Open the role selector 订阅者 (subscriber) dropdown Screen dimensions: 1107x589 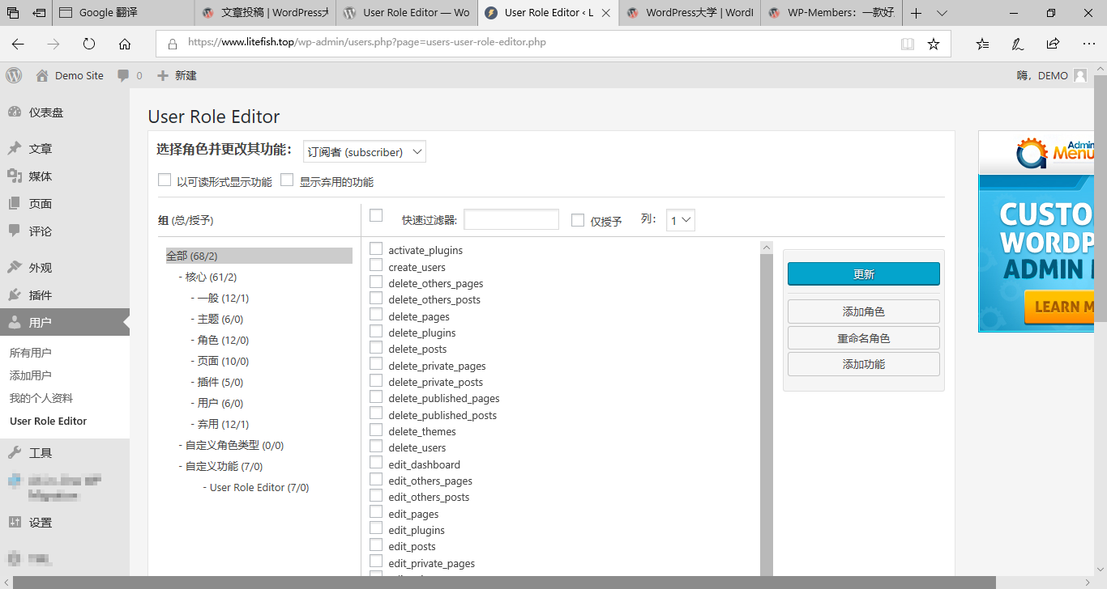[365, 152]
